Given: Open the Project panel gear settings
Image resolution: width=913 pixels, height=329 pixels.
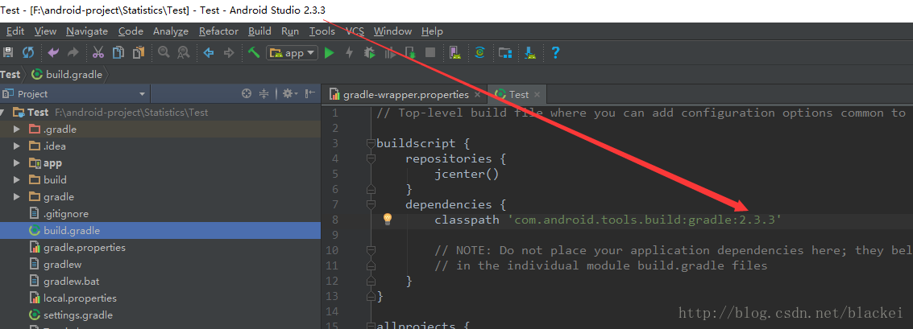Looking at the screenshot, I should coord(289,93).
